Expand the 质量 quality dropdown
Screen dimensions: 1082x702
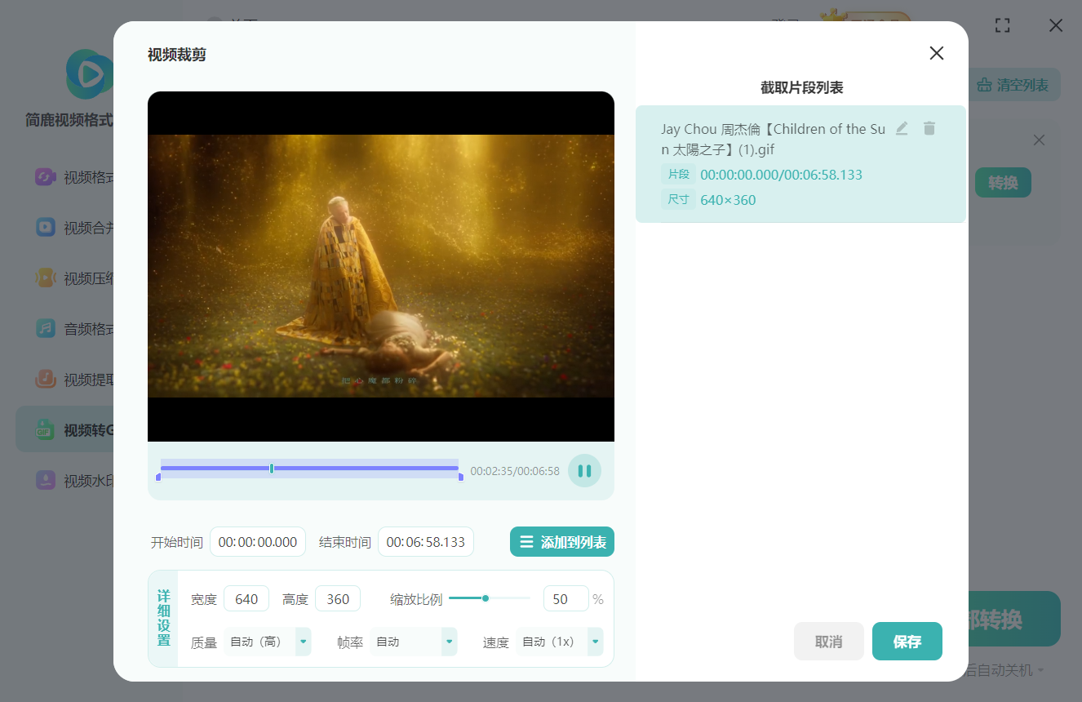pos(304,642)
